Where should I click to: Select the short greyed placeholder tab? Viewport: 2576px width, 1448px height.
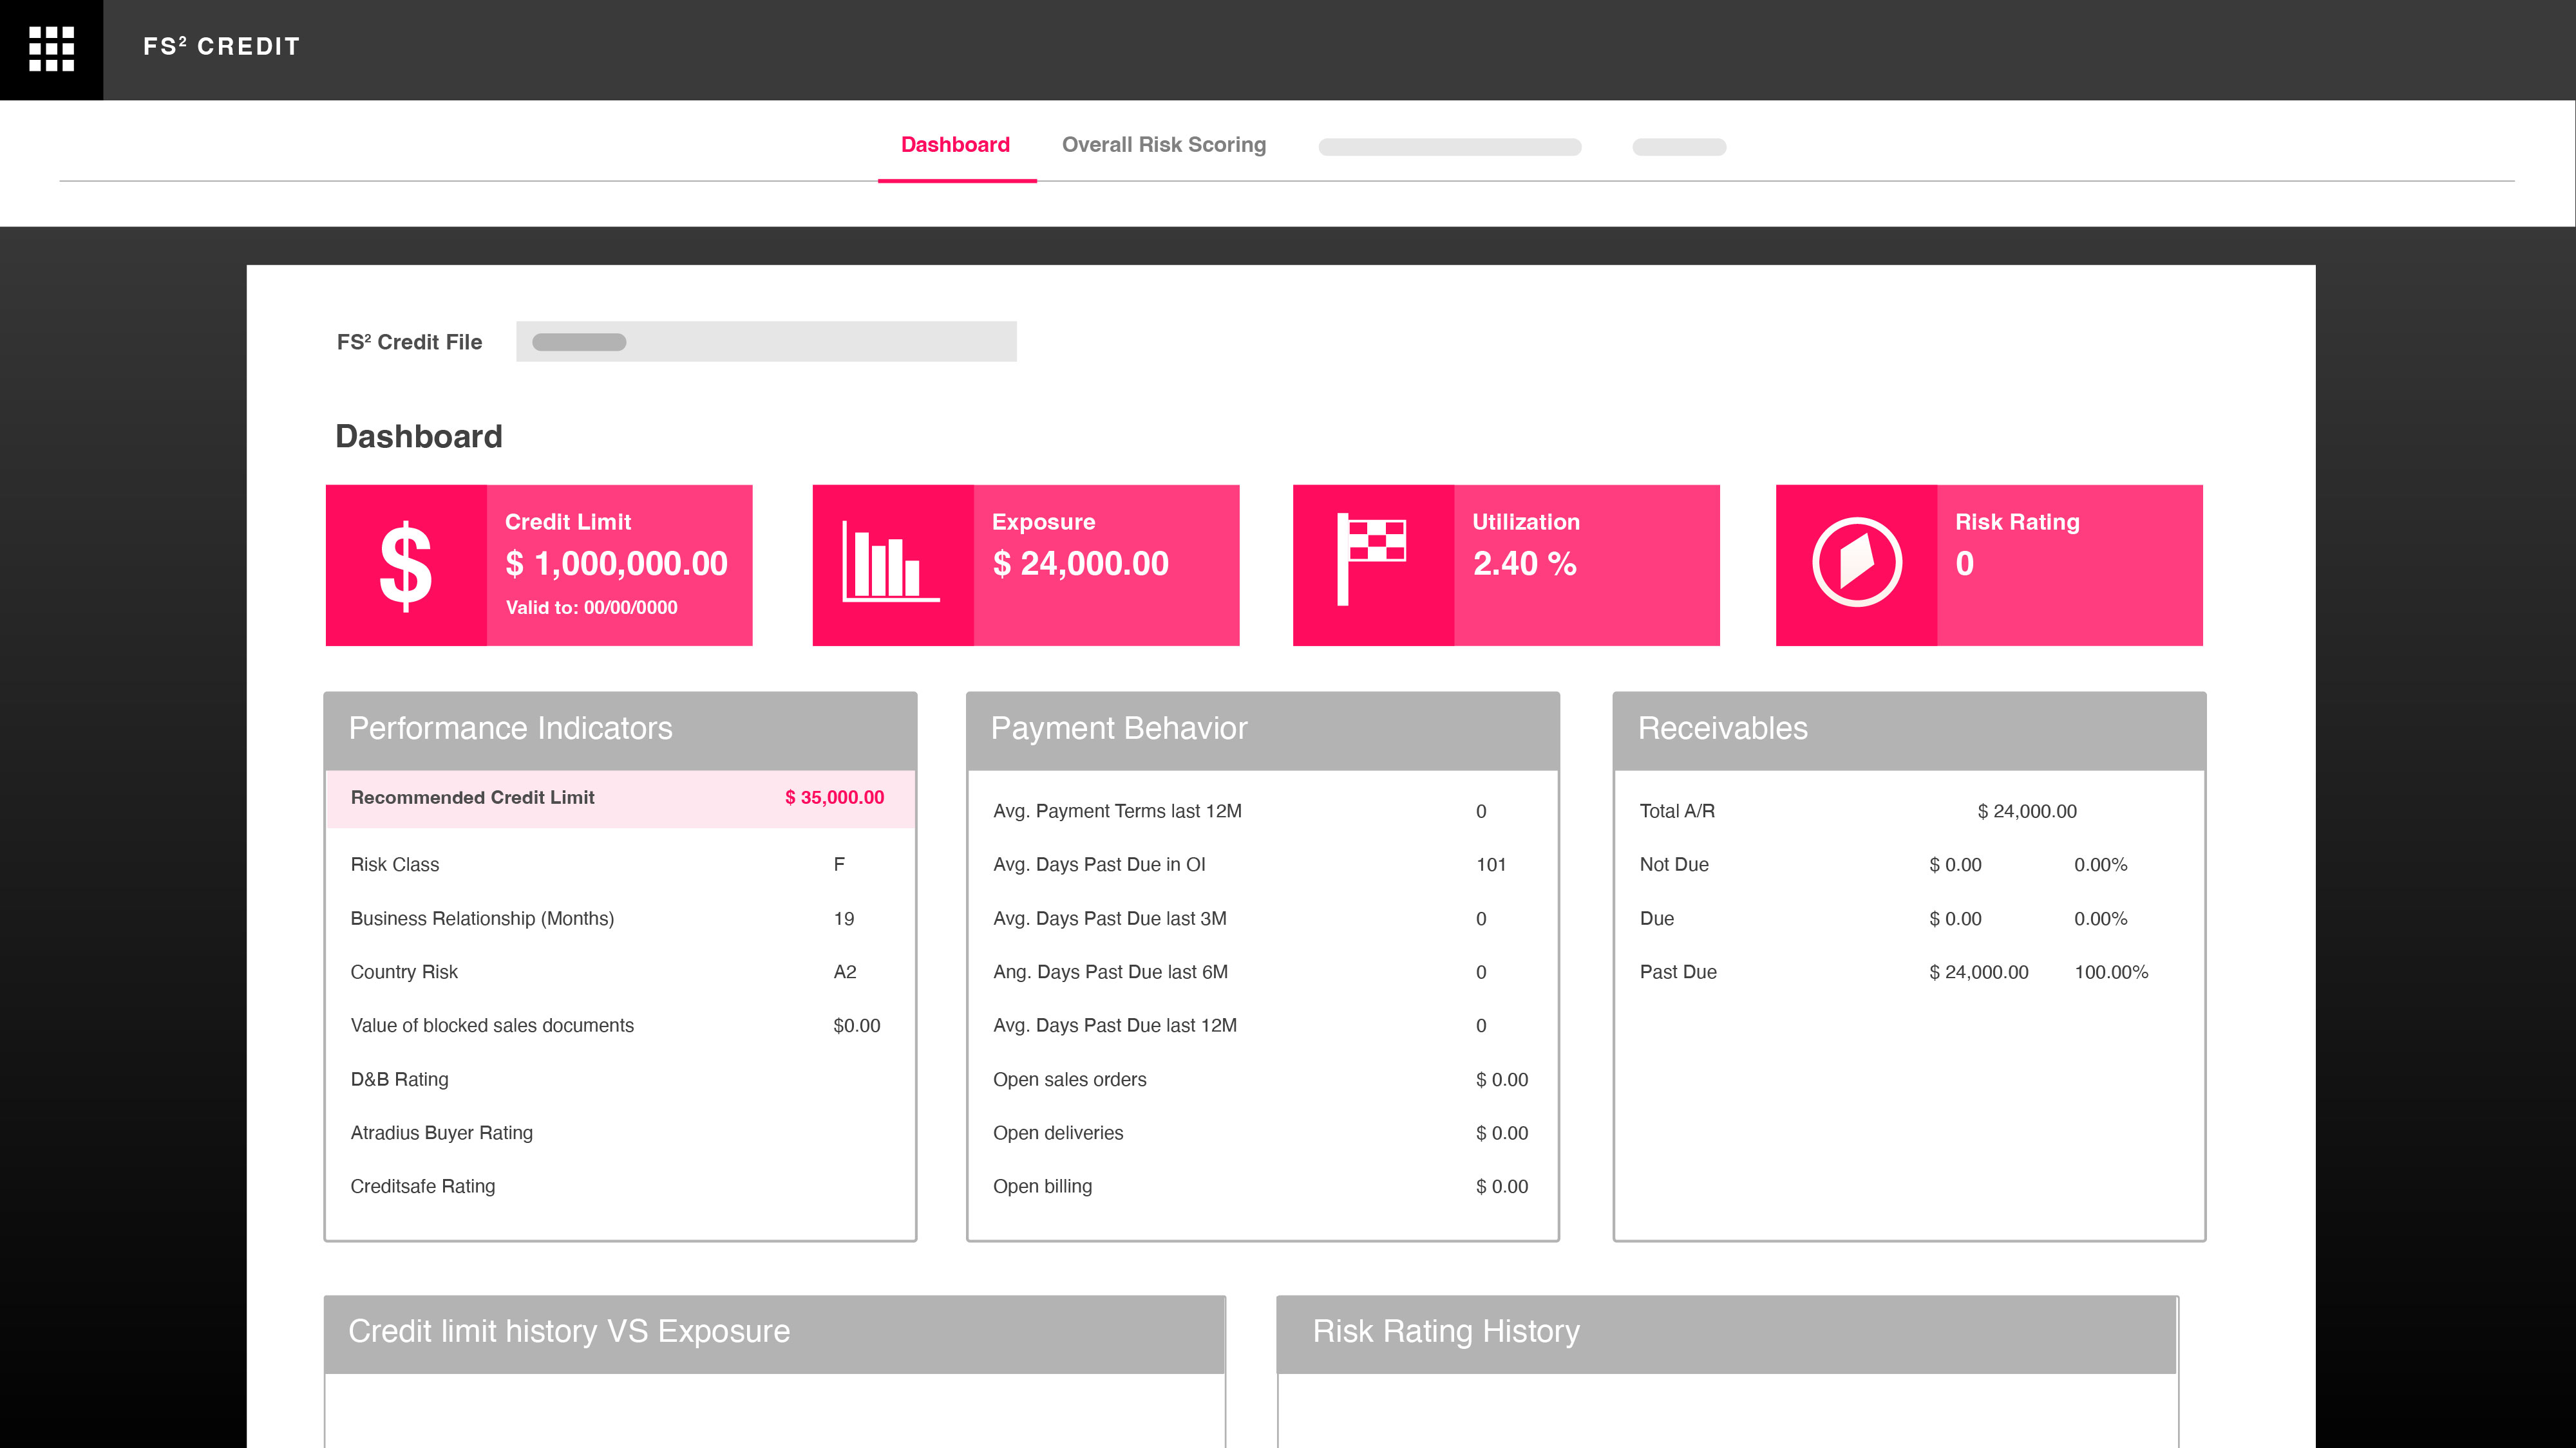[x=1679, y=147]
